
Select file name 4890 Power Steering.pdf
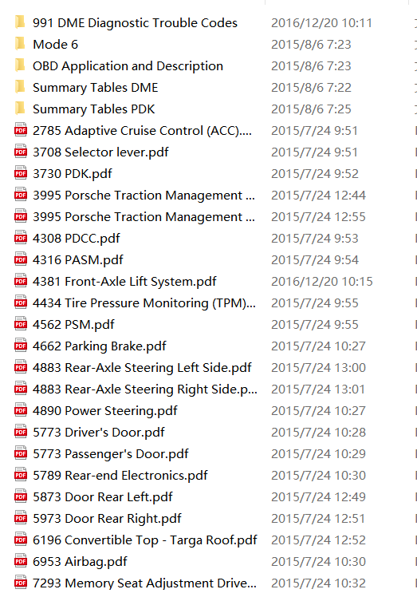tap(105, 411)
